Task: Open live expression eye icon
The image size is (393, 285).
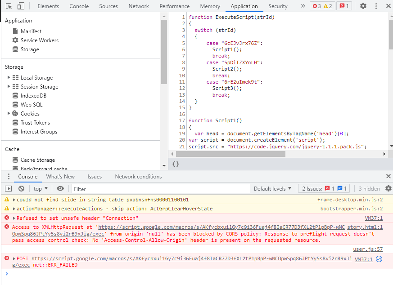Action: 60,189
